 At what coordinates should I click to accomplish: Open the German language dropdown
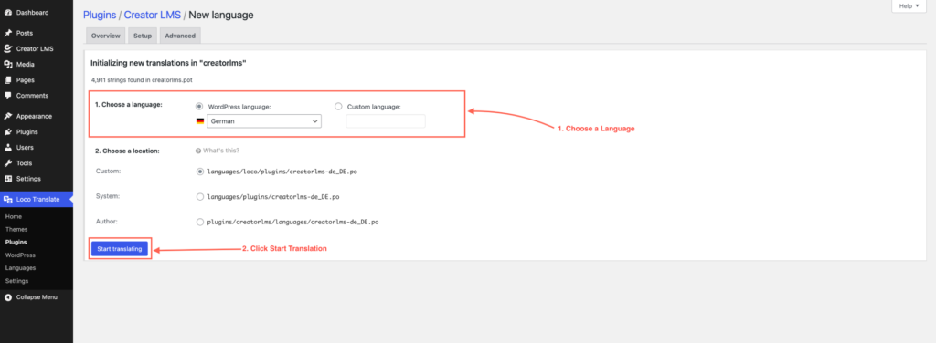(264, 121)
